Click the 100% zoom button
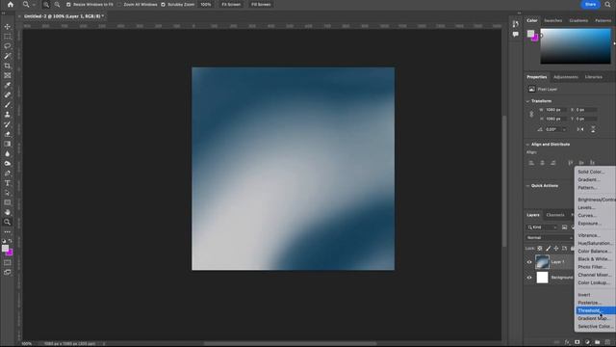The height and width of the screenshot is (347, 616). point(205,4)
